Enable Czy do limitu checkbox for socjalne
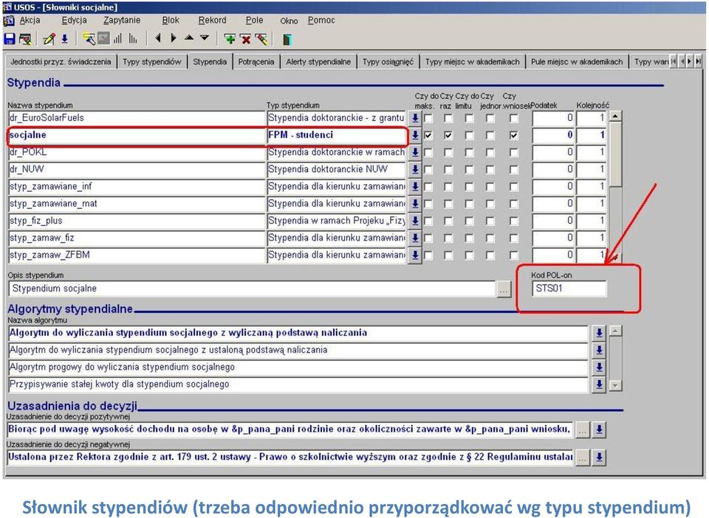This screenshot has height=518, width=709. [x=470, y=135]
